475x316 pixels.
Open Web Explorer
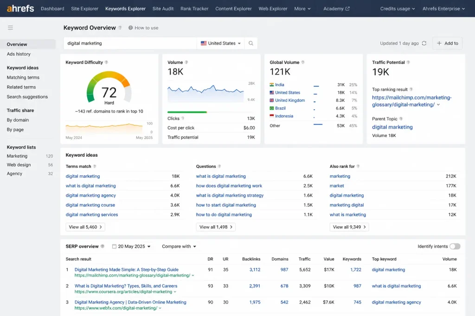pos(273,9)
